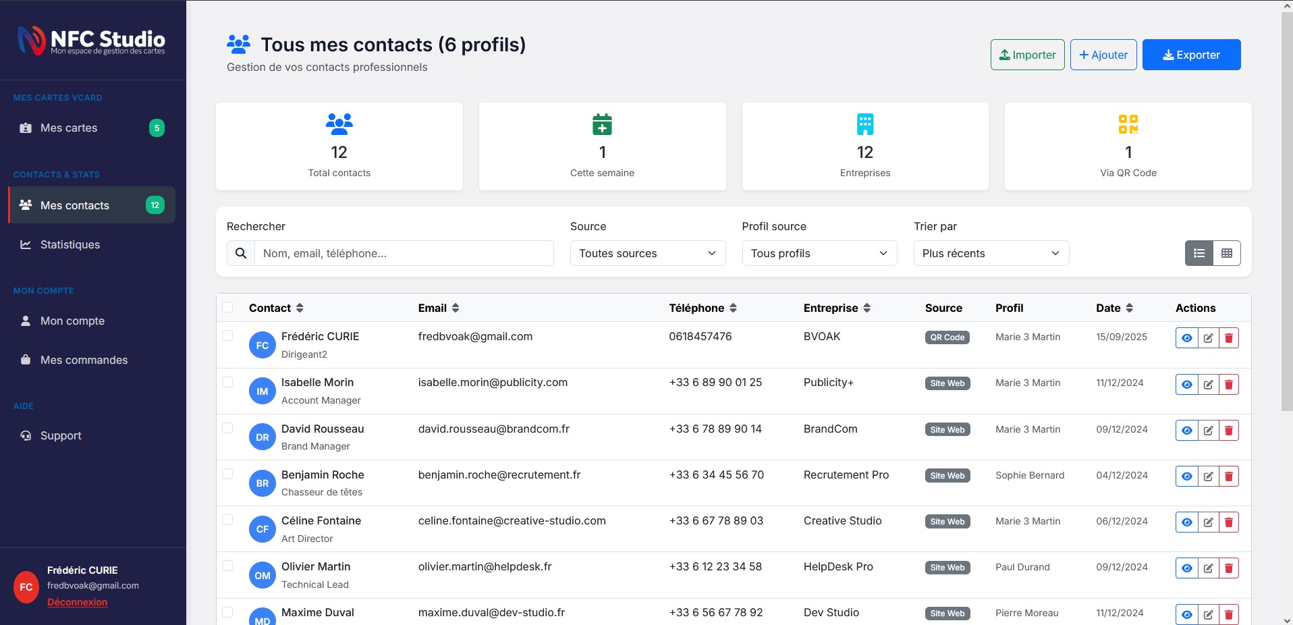Click the search magnifier icon
The image size is (1293, 625).
tap(241, 253)
